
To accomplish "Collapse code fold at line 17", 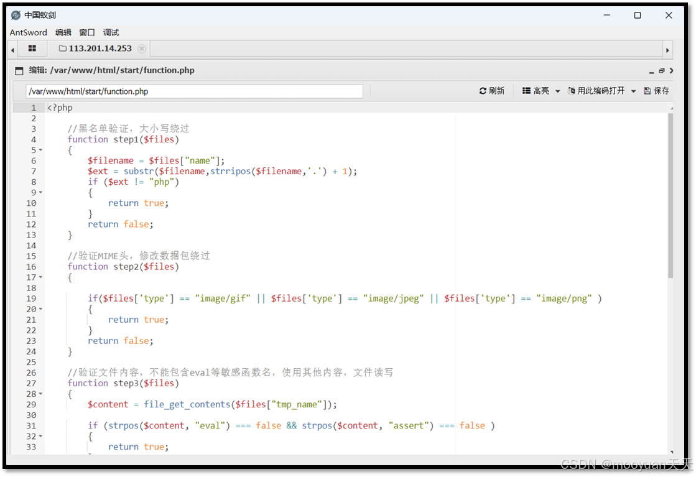I will (x=41, y=277).
